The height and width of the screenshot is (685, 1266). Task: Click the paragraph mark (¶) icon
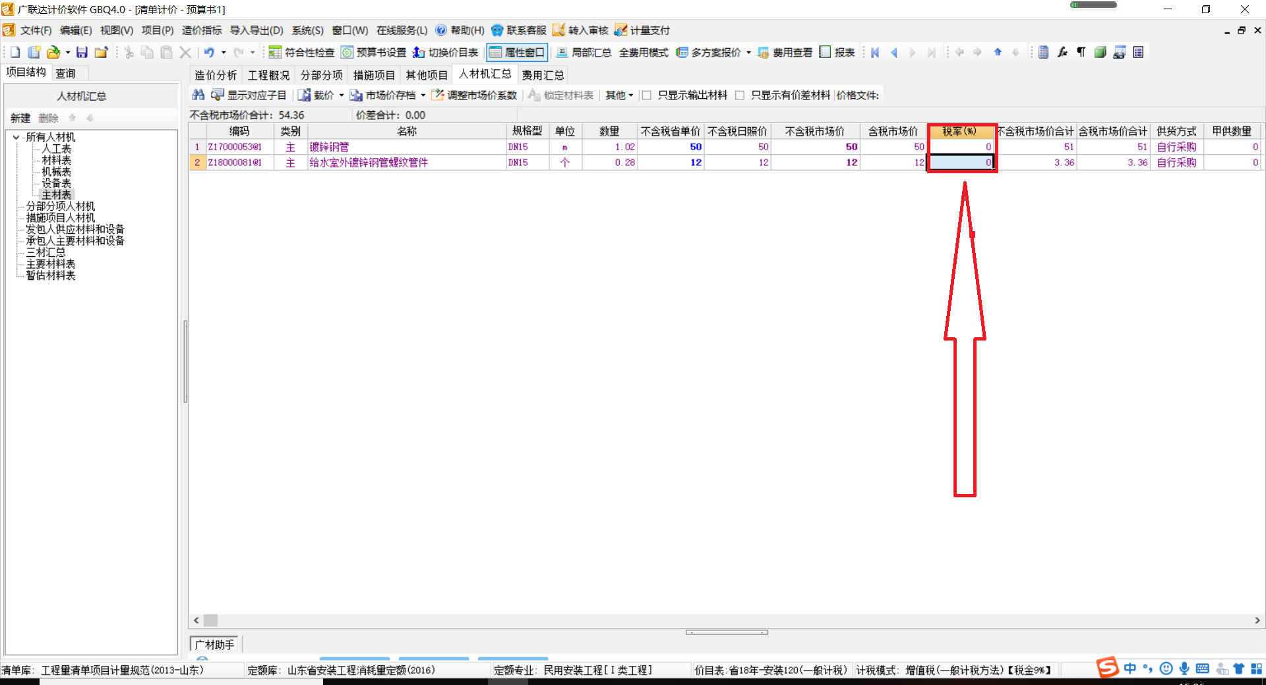tap(1081, 53)
